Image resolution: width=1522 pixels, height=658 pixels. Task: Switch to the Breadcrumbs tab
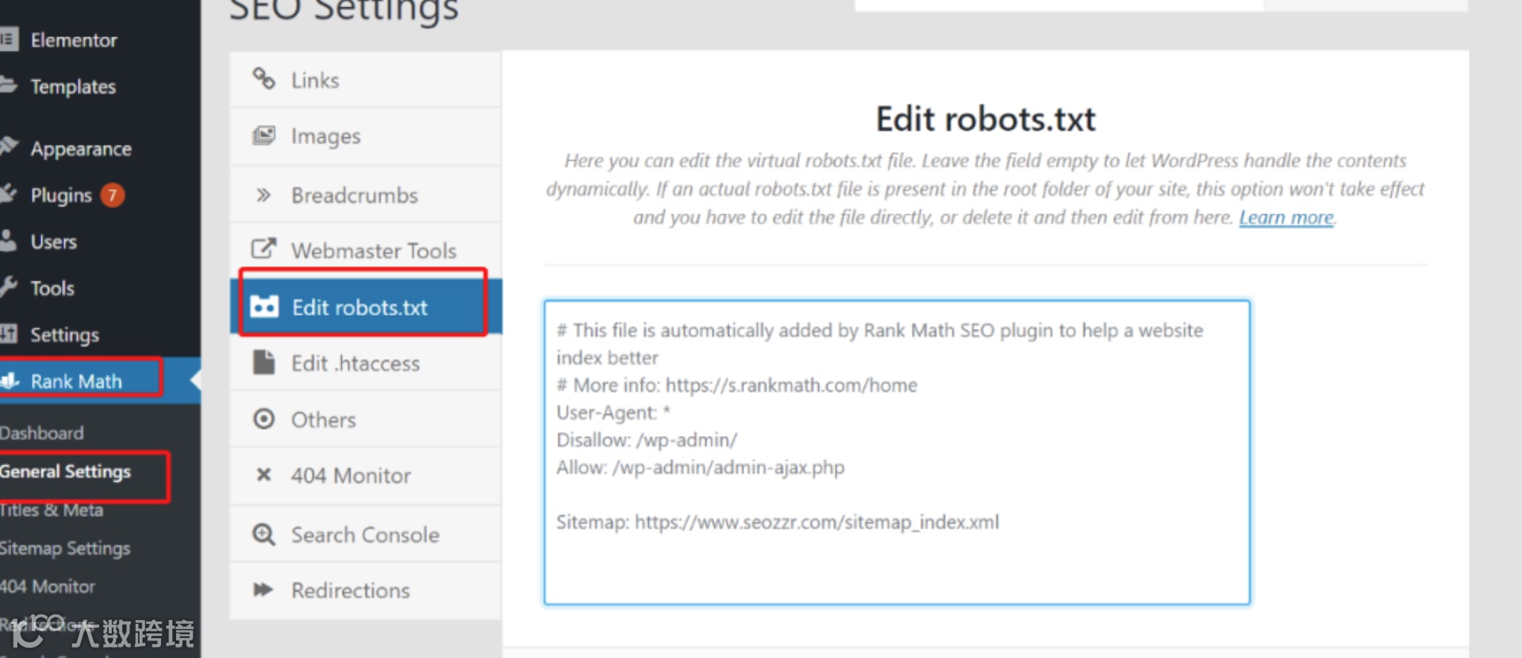[365, 195]
